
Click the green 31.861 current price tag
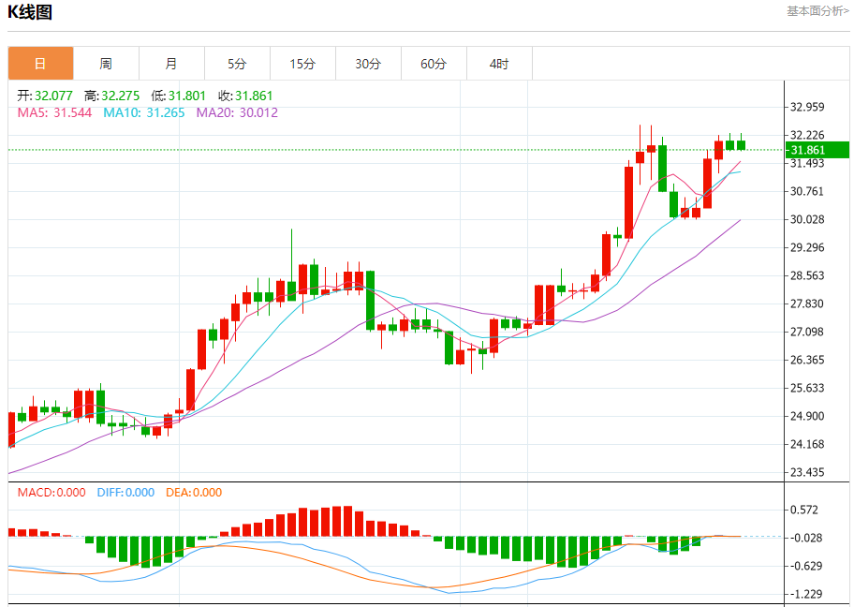817,150
